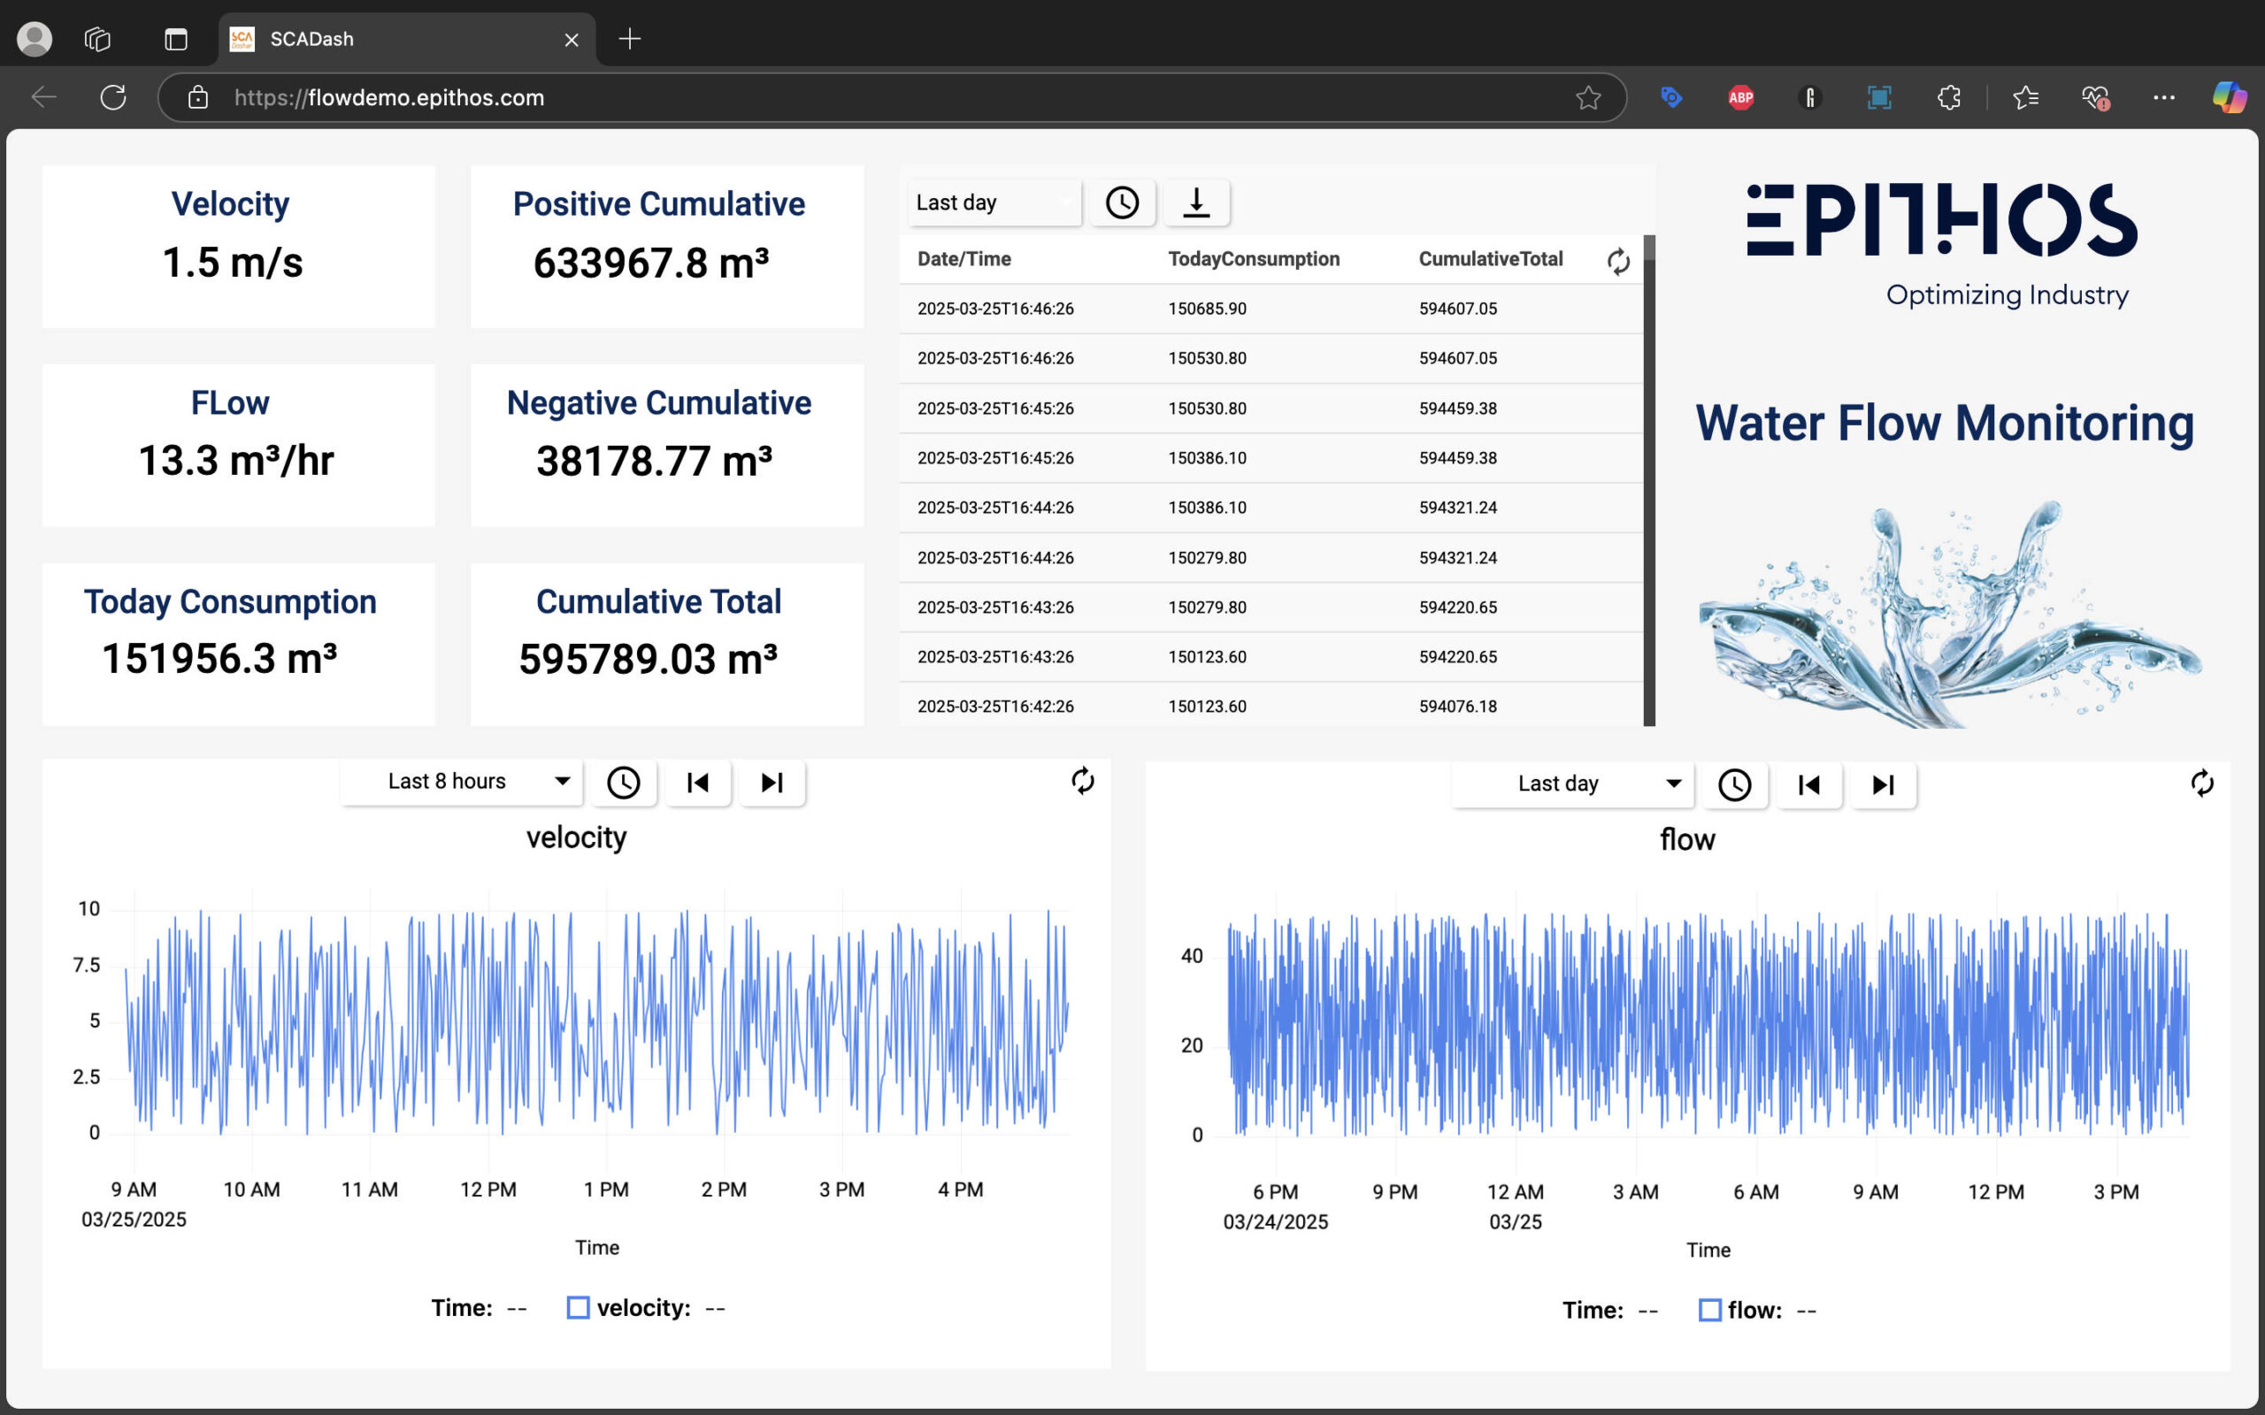
Task: Jump flow chart to next period
Action: [1882, 785]
